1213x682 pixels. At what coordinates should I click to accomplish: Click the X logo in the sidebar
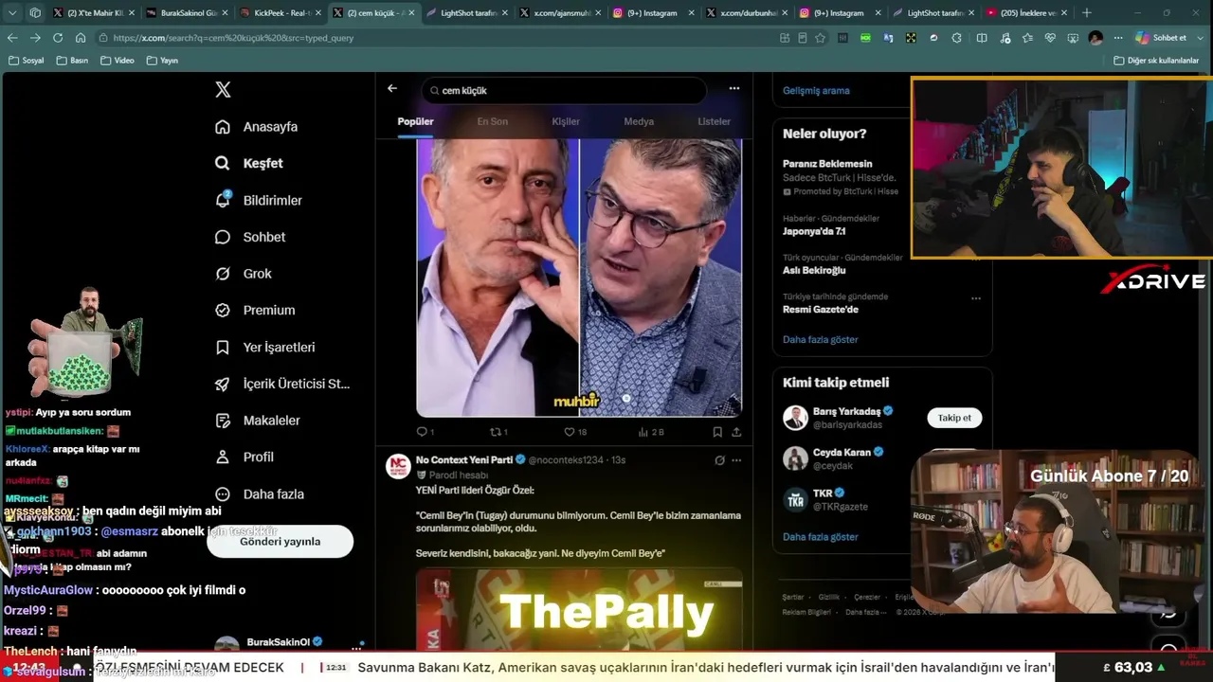223,90
